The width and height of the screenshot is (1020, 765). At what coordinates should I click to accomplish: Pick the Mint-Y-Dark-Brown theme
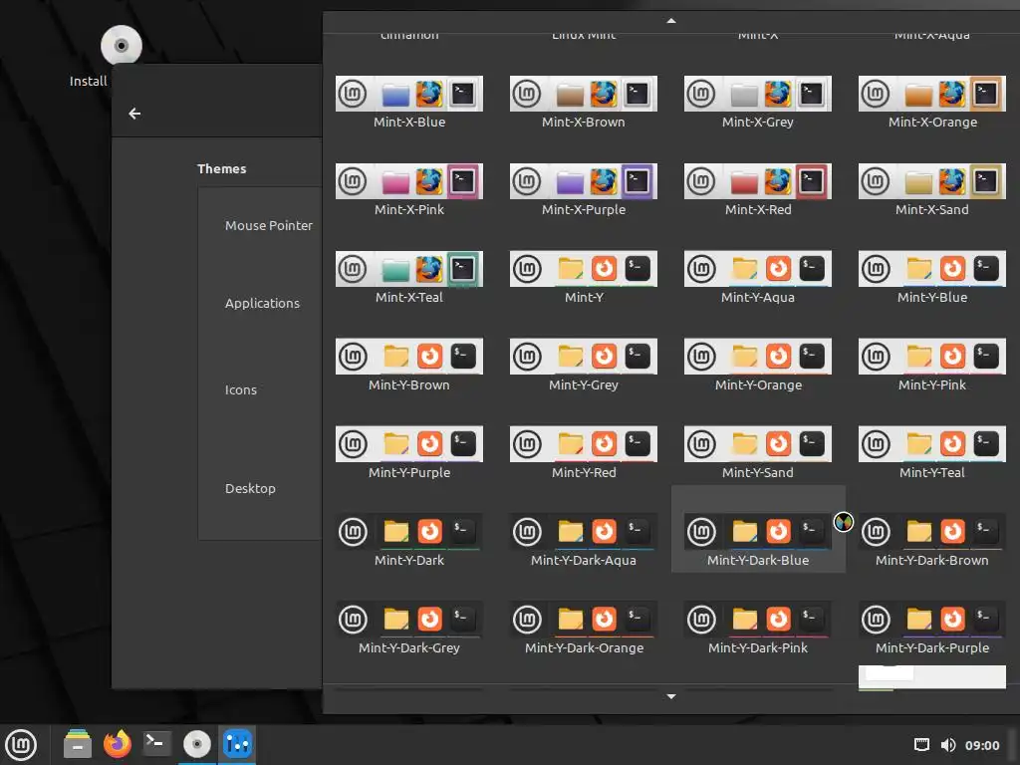point(932,532)
